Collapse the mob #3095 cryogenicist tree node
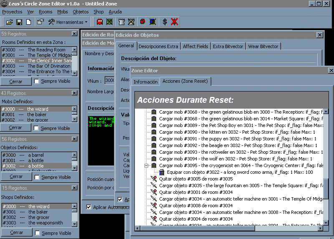 147,165
